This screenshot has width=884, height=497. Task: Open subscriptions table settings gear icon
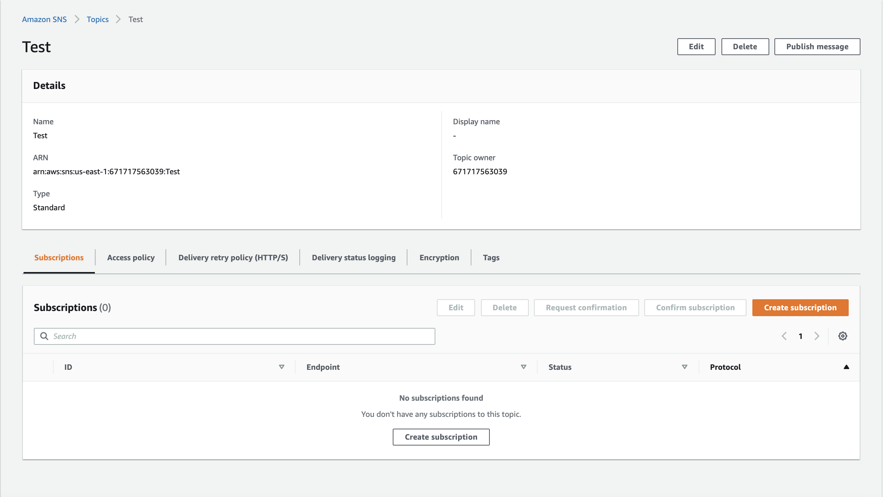click(842, 336)
